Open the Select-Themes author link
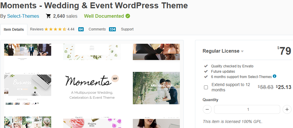Screen dimensions: 293x128 [x=23, y=16]
